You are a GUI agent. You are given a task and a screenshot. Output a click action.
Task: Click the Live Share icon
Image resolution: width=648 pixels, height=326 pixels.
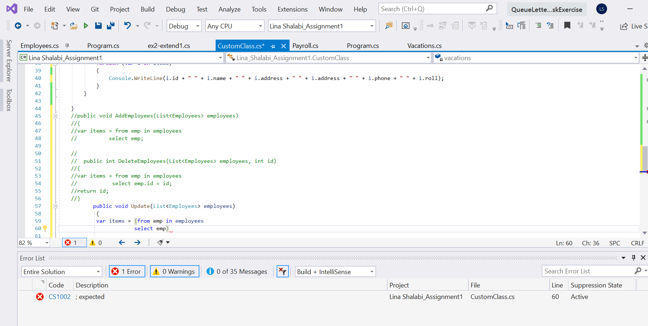[624, 26]
